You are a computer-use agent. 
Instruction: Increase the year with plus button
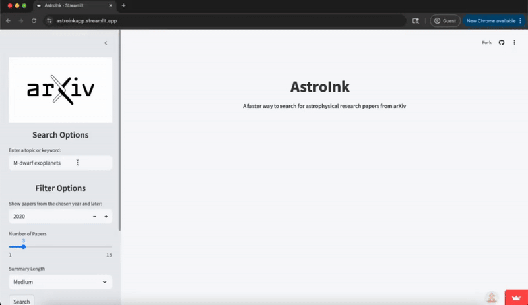point(106,216)
